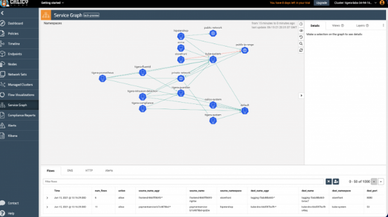Select the default namespace node

pos(245,111)
